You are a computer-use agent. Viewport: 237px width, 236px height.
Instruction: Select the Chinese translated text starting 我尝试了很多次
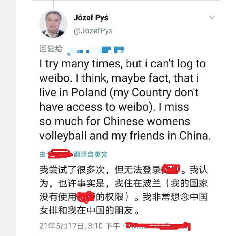pos(124,190)
